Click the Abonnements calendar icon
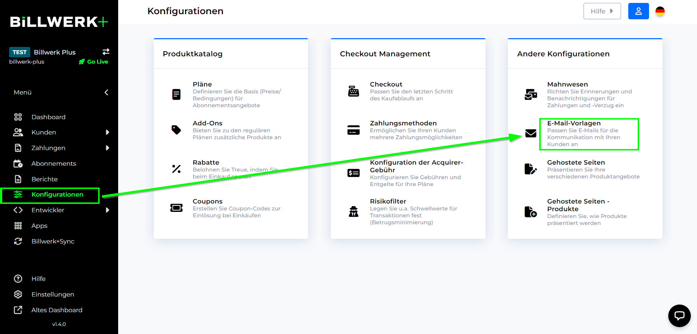Viewport: 697px width, 334px height. (x=18, y=164)
